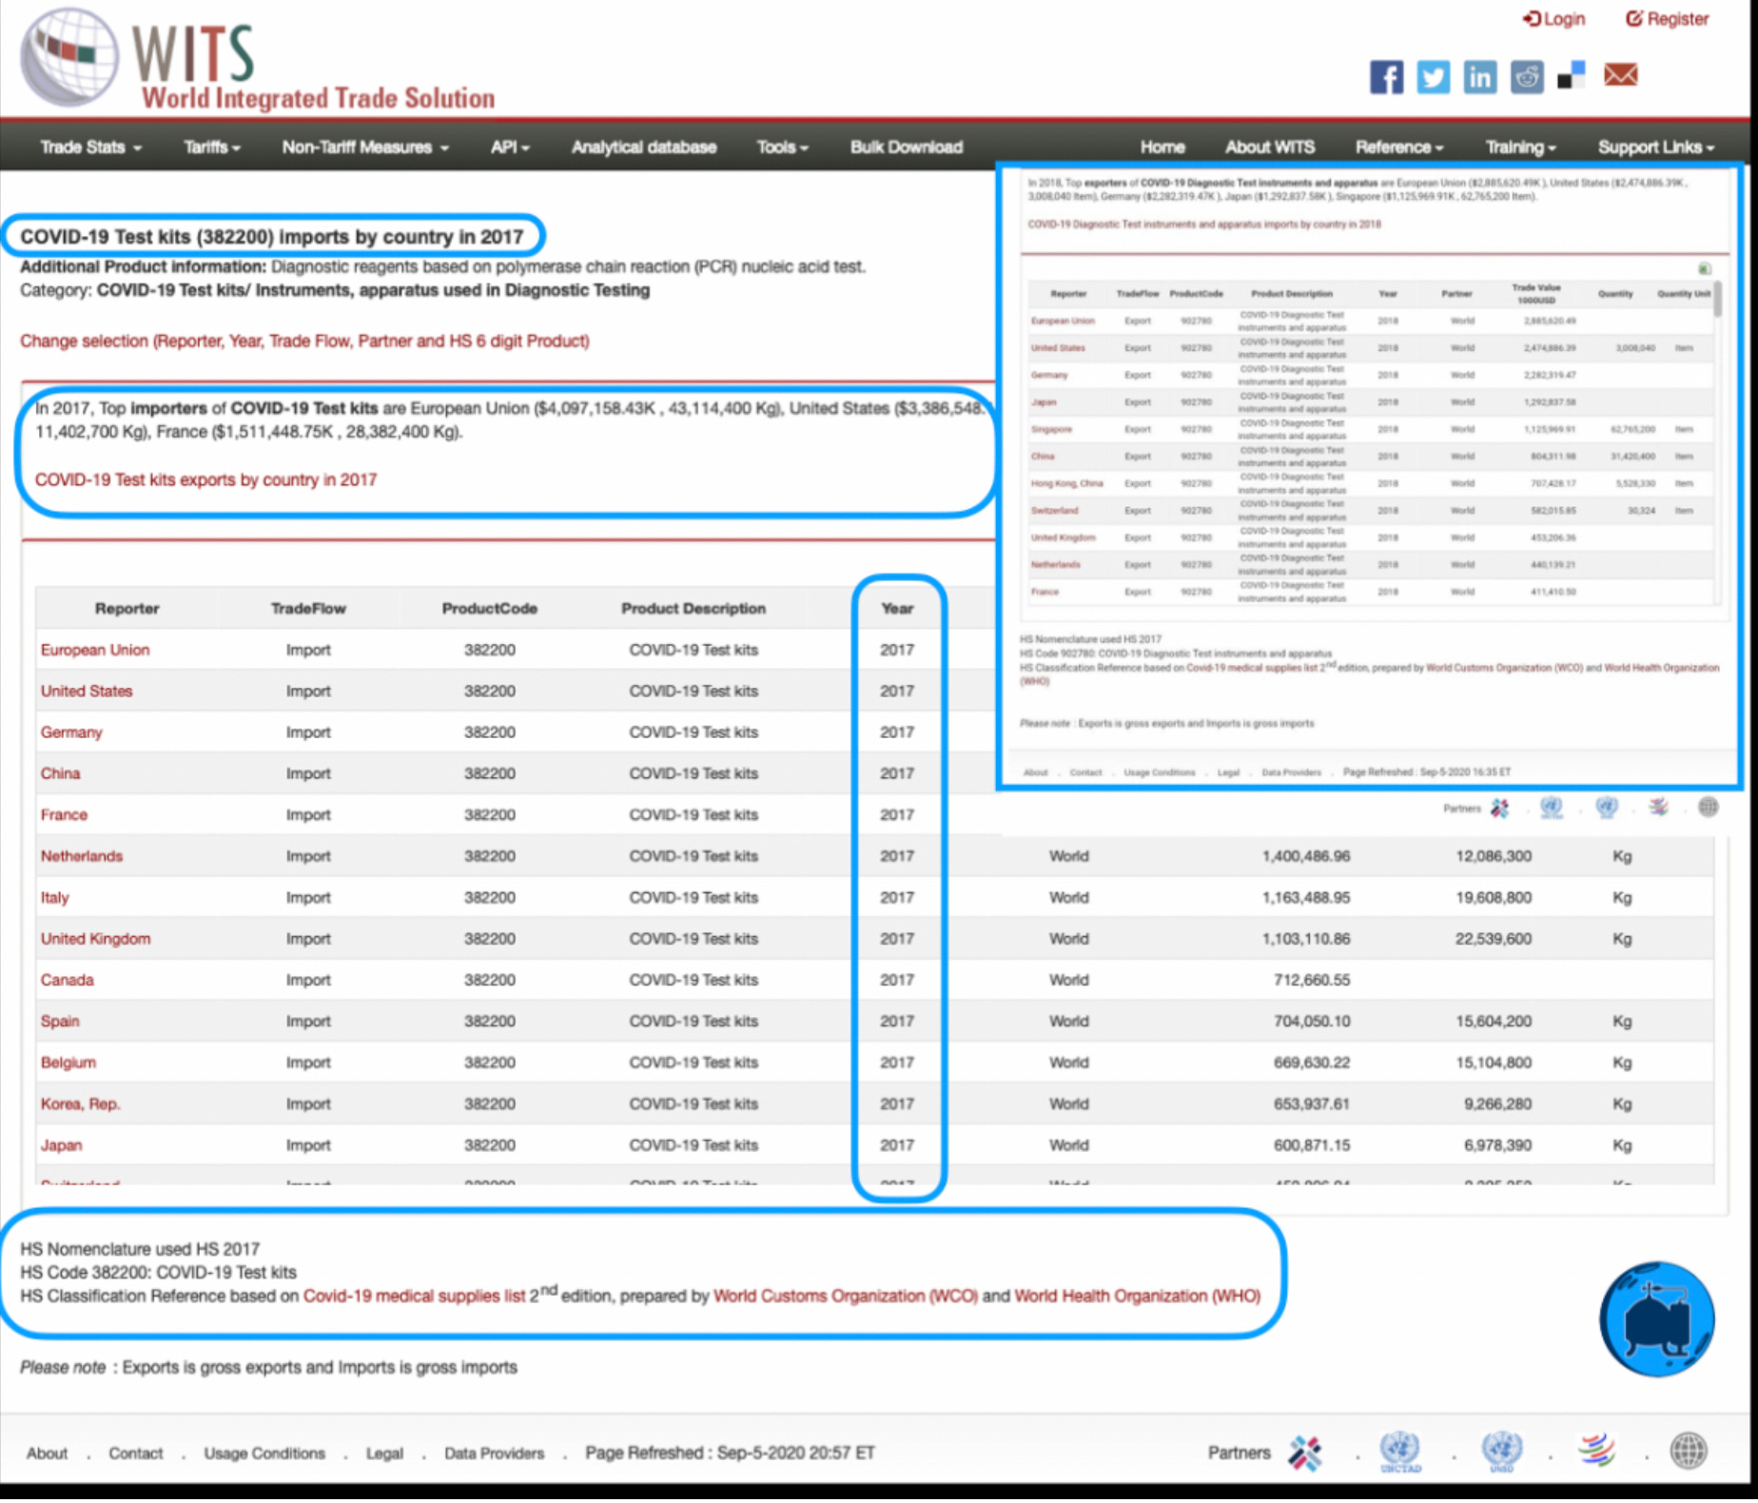The width and height of the screenshot is (1758, 1503).
Task: Click first partner logo in the upper Partners row
Action: (x=1500, y=809)
